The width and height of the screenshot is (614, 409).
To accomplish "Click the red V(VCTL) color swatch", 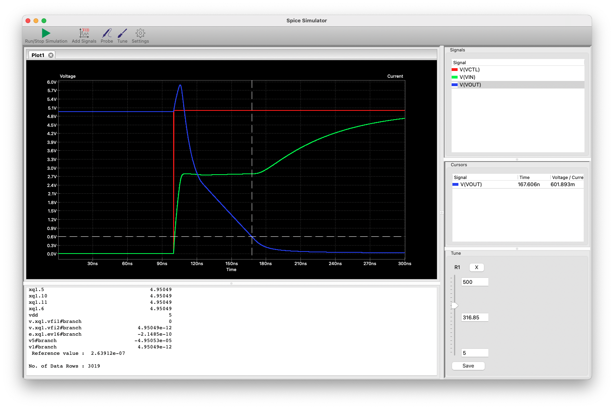I will (454, 70).
